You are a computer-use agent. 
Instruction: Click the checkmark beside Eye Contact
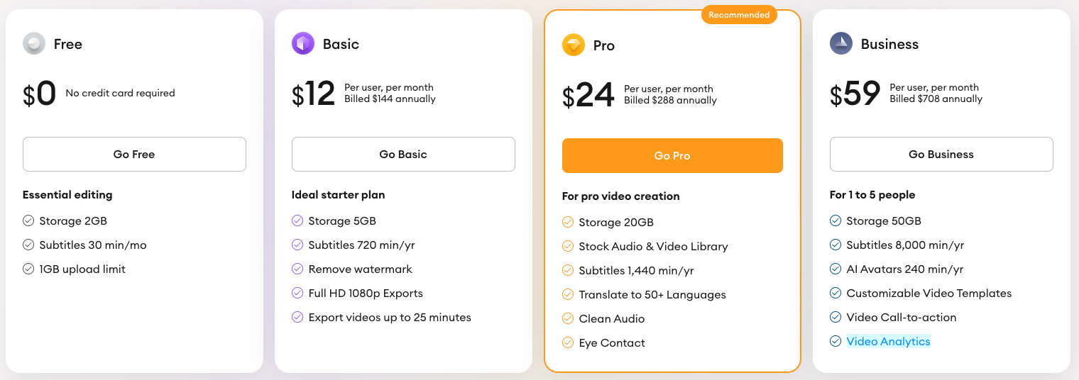coord(568,343)
